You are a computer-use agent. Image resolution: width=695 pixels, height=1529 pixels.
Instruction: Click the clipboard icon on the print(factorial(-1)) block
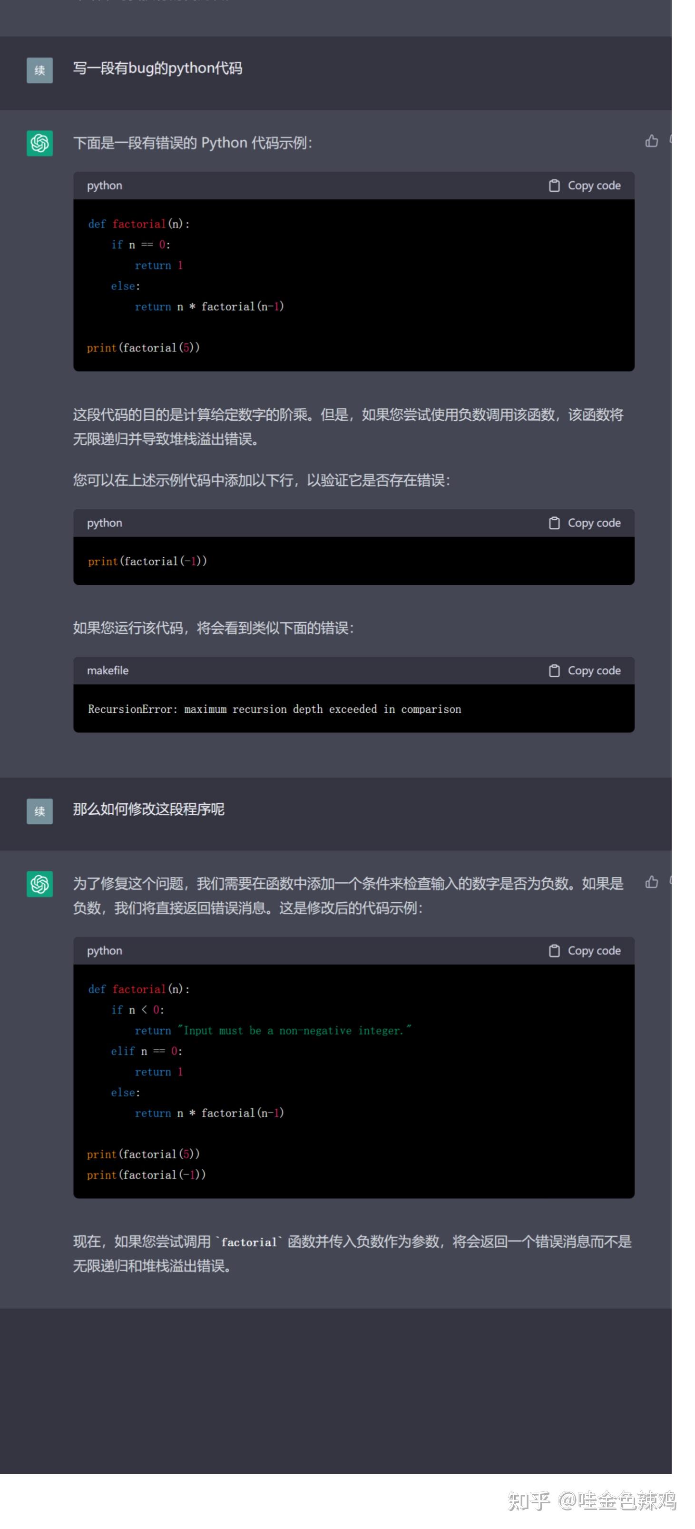pyautogui.click(x=555, y=523)
